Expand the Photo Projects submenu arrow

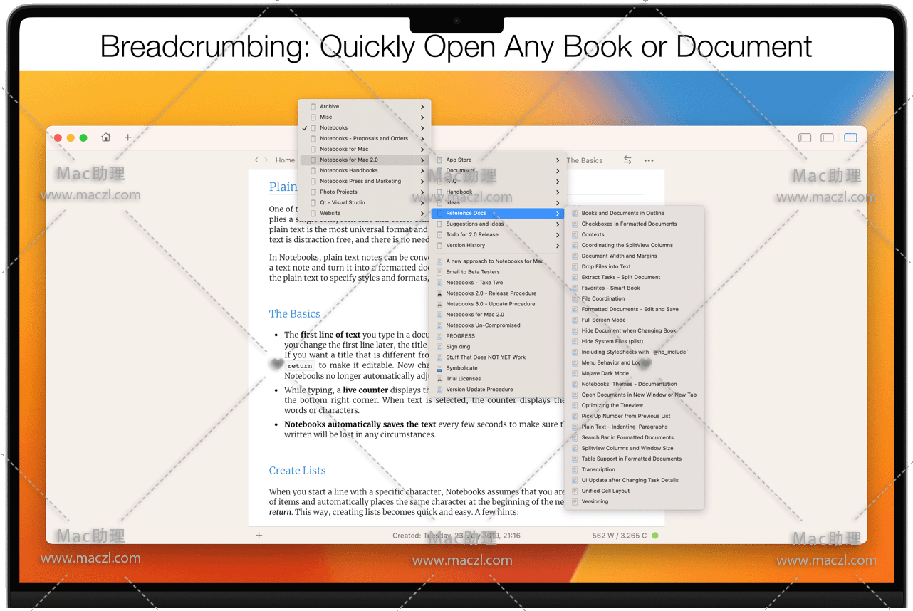(x=422, y=192)
